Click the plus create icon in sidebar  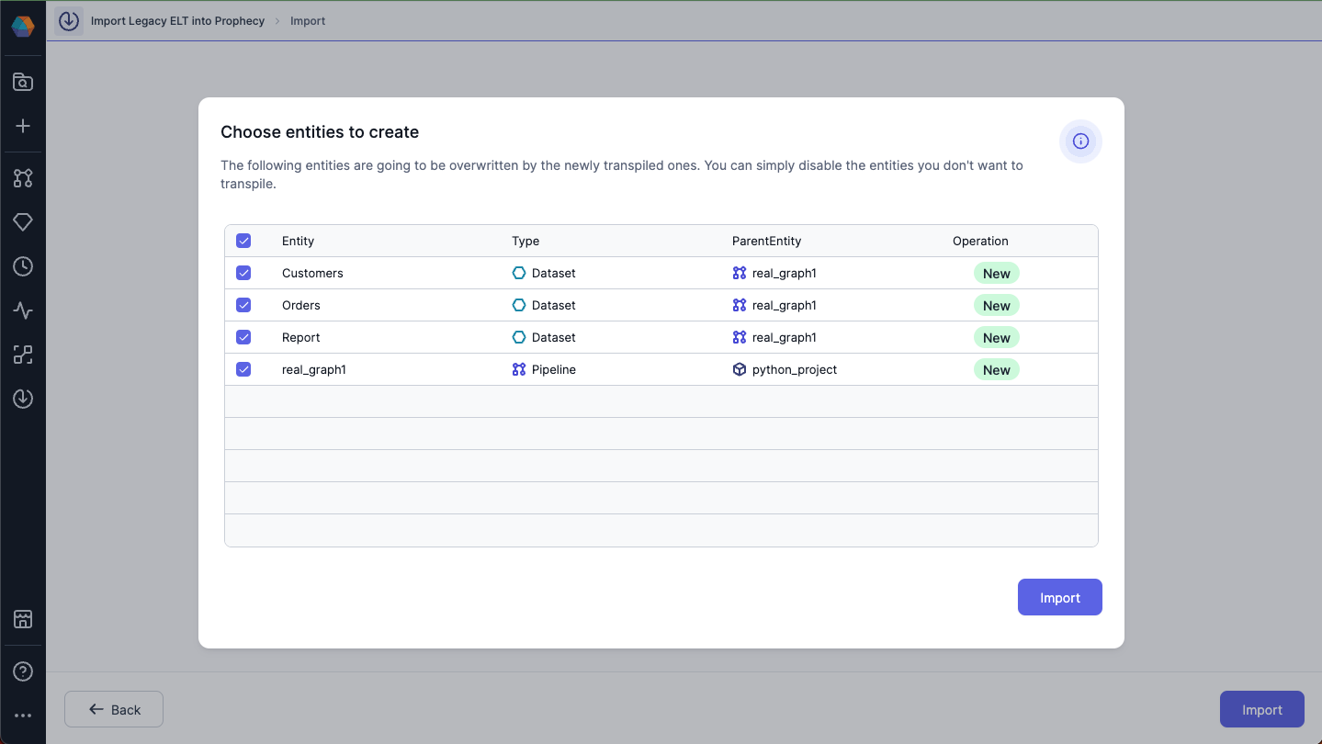tap(23, 127)
